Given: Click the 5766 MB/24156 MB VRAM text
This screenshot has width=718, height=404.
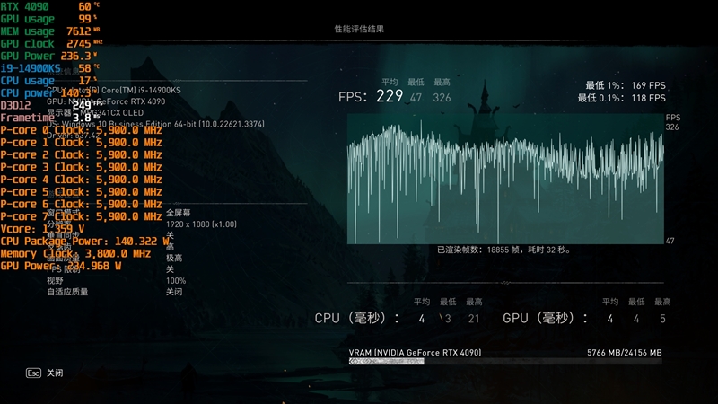Looking at the screenshot, I should click(624, 353).
